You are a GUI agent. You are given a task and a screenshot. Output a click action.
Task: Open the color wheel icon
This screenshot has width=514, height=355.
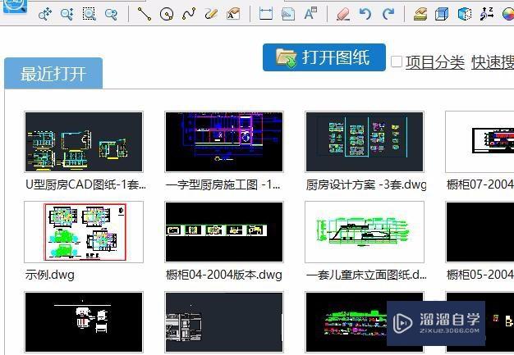pyautogui.click(x=507, y=14)
